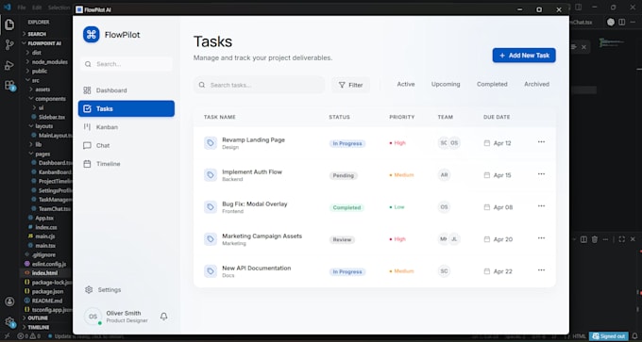The width and height of the screenshot is (642, 342).
Task: Open more options for Implement Auth Flow
Action: (x=541, y=174)
